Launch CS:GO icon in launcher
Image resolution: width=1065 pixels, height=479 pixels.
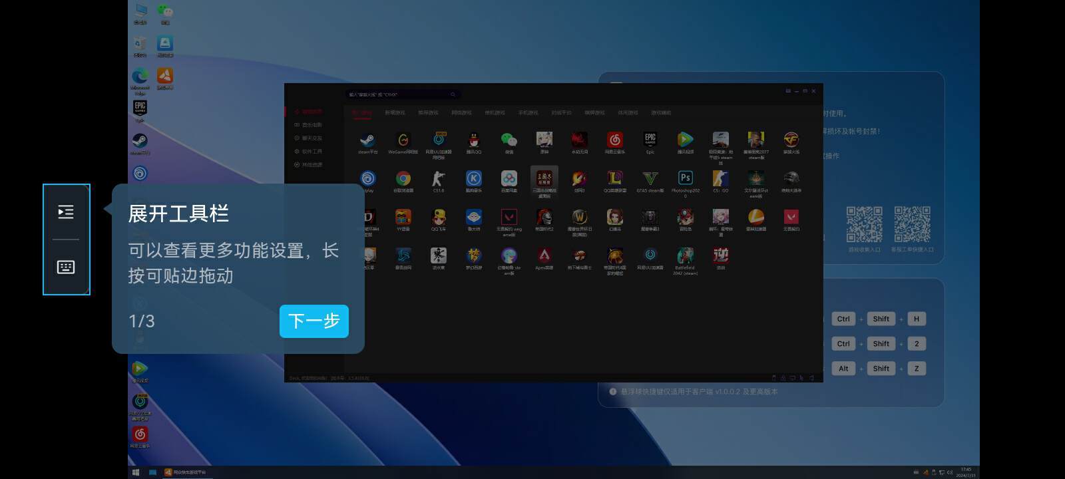721,178
